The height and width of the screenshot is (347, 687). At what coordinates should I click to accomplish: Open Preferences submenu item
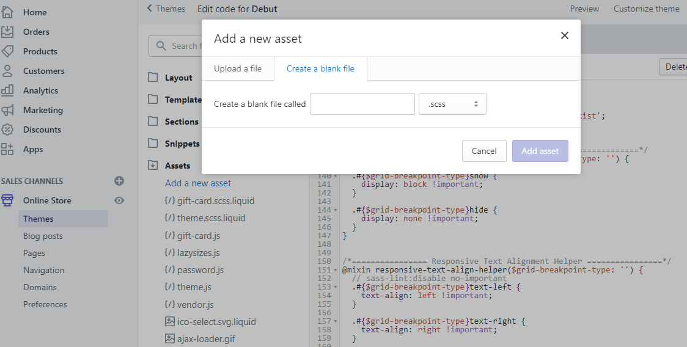pyautogui.click(x=45, y=304)
